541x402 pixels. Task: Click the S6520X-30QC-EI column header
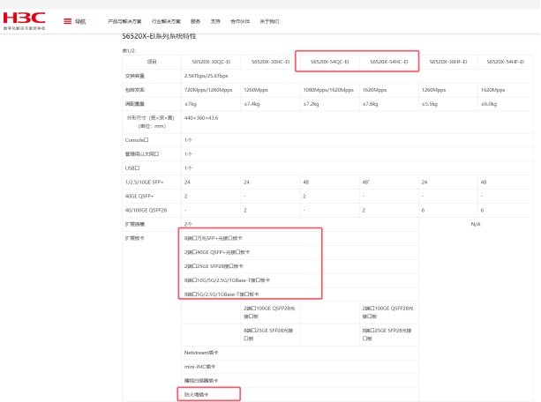point(210,62)
